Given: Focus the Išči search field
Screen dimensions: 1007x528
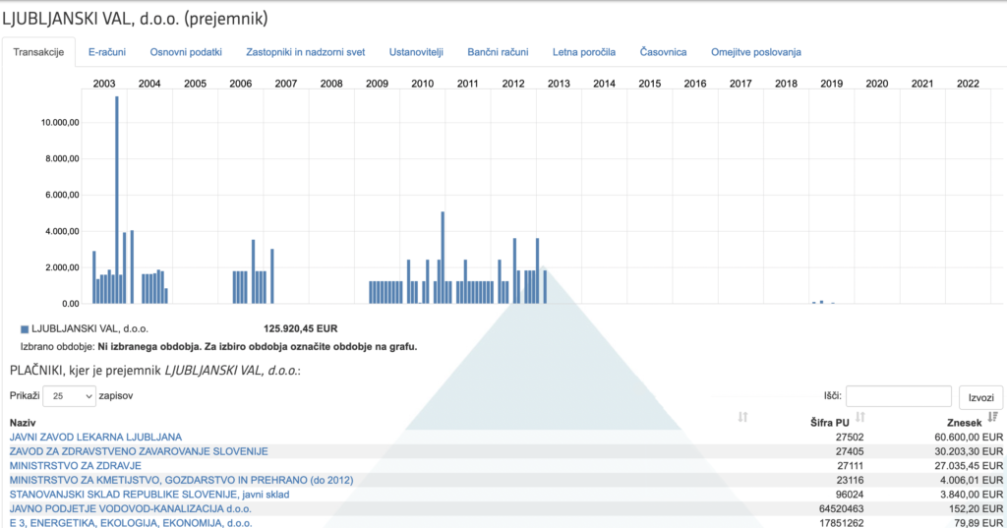Looking at the screenshot, I should coord(899,396).
